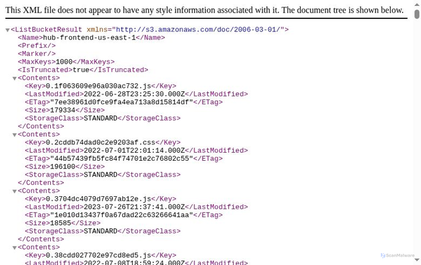Click the vertical scrollbar thumb
The image size is (421, 265).
click(x=416, y=14)
